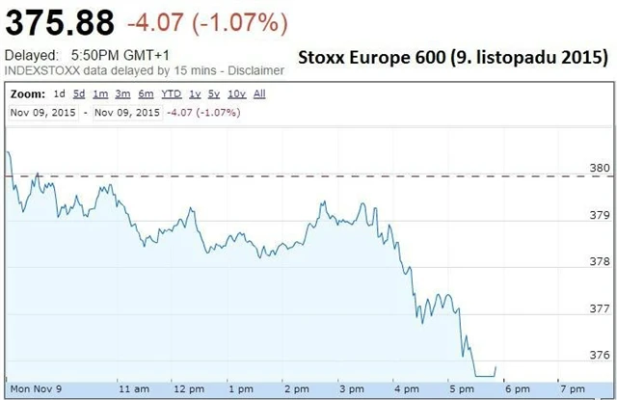Show year-to-date with YTD zoom
The width and height of the screenshot is (617, 400).
pyautogui.click(x=172, y=94)
